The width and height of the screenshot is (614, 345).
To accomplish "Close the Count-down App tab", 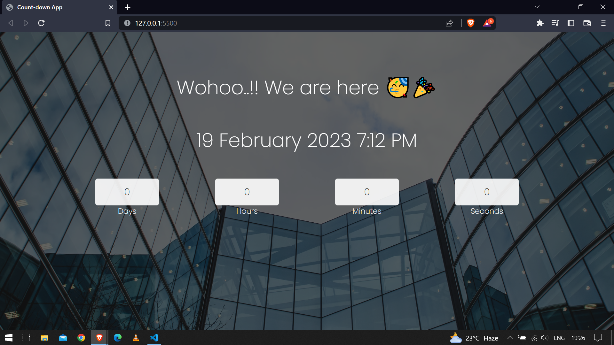I will point(111,7).
